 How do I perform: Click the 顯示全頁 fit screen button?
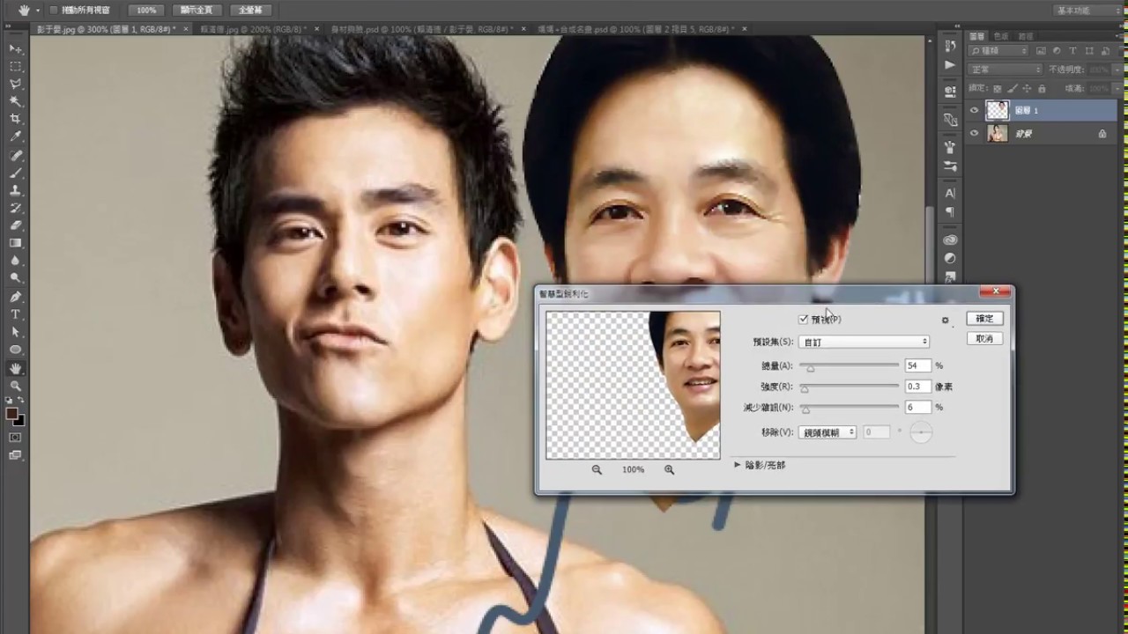point(197,10)
